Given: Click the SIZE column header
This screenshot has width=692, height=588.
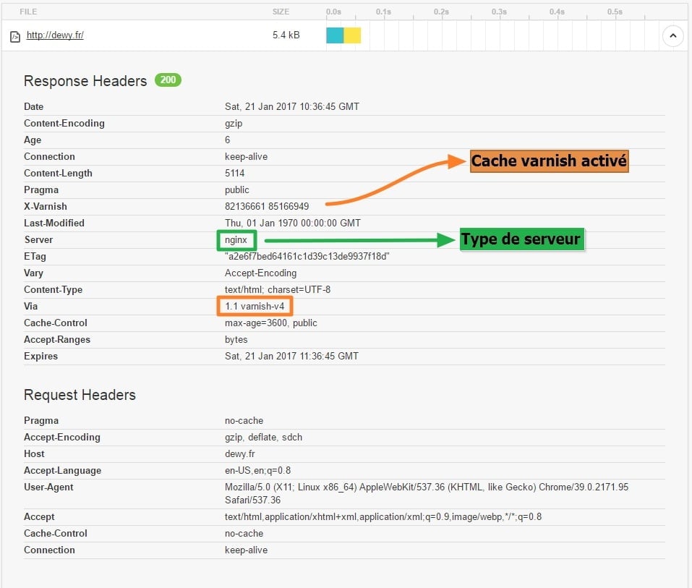Looking at the screenshot, I should 281,12.
